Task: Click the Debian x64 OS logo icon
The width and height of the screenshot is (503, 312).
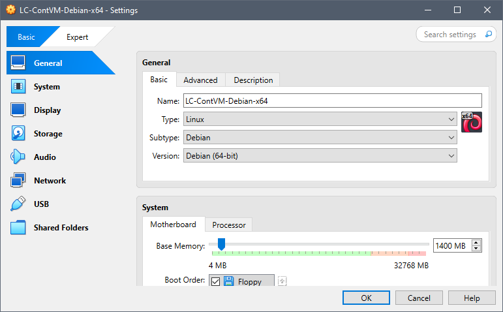Action: pyautogui.click(x=472, y=122)
